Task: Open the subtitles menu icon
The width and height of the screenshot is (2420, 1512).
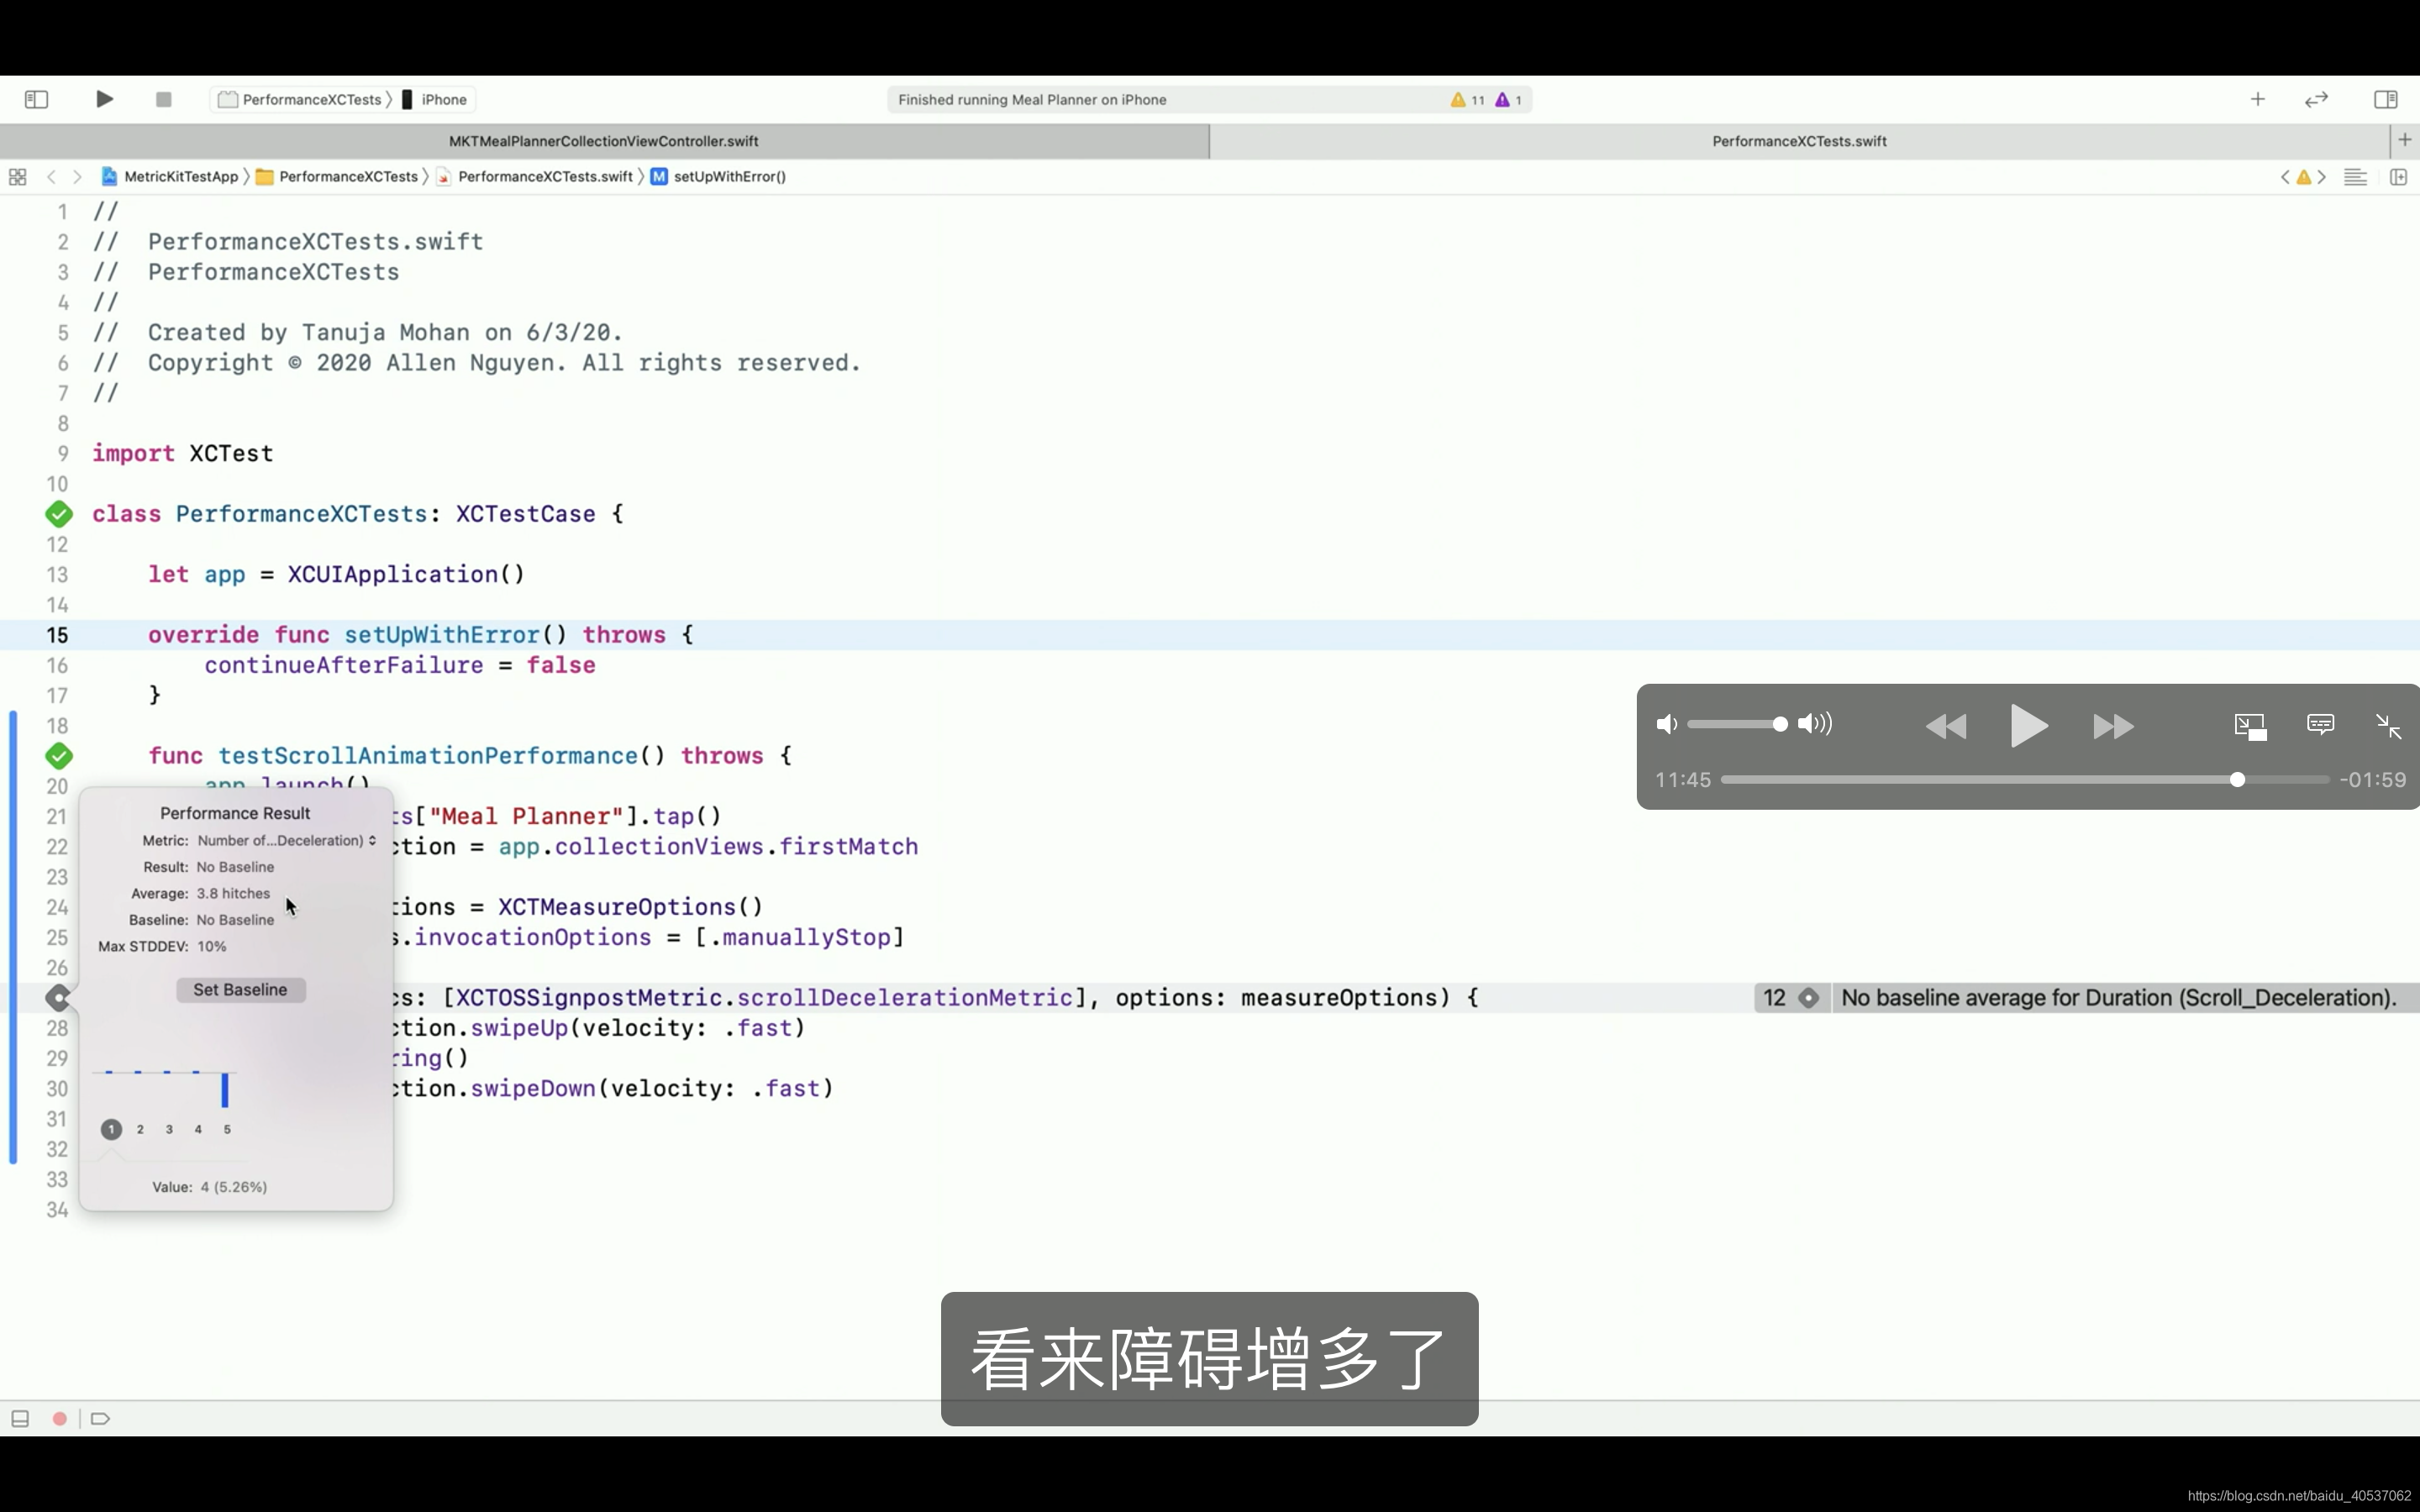Action: (x=2320, y=724)
